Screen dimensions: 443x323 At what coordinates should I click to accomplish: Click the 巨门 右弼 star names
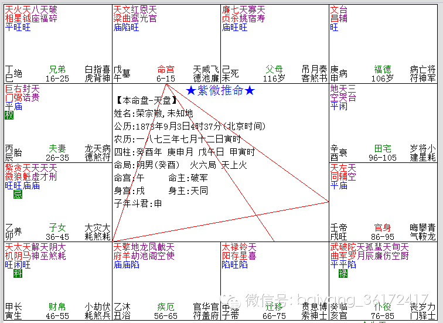point(13,93)
